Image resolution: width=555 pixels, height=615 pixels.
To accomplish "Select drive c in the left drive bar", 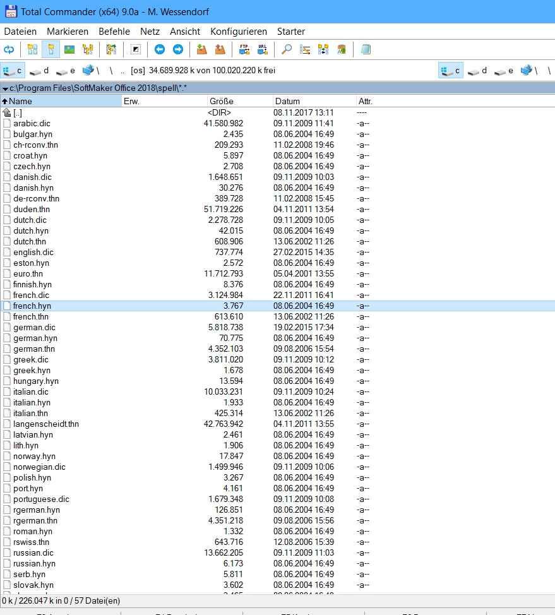I will pos(13,71).
